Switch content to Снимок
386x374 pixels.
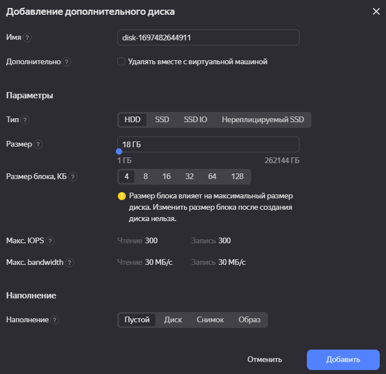tap(210, 319)
